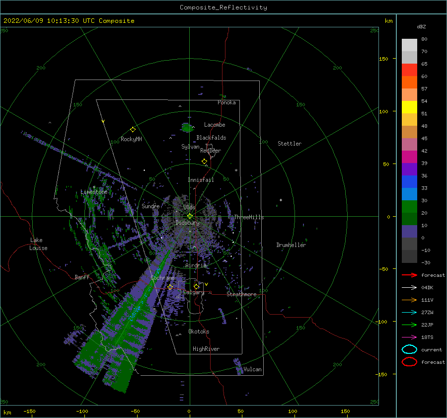
Task: Select the 80 dBZ light gray swatch
Action: pyautogui.click(x=409, y=45)
